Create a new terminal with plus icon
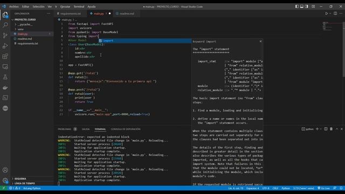 [317, 129]
